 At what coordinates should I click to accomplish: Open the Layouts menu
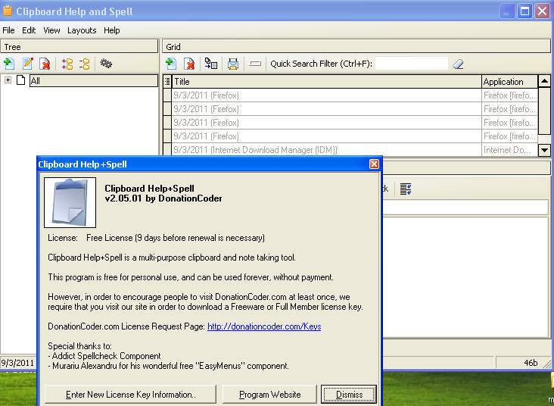[82, 30]
